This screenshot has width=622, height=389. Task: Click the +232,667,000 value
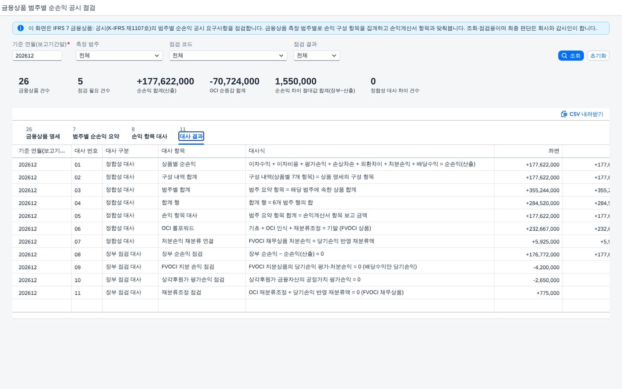pos(543,229)
